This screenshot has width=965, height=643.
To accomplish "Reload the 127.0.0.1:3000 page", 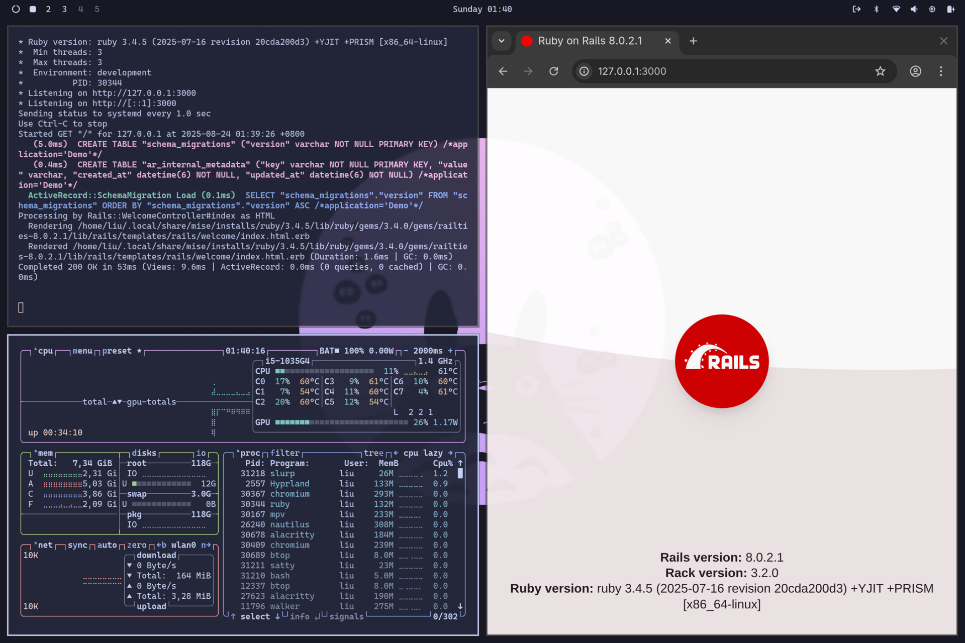I will [554, 71].
